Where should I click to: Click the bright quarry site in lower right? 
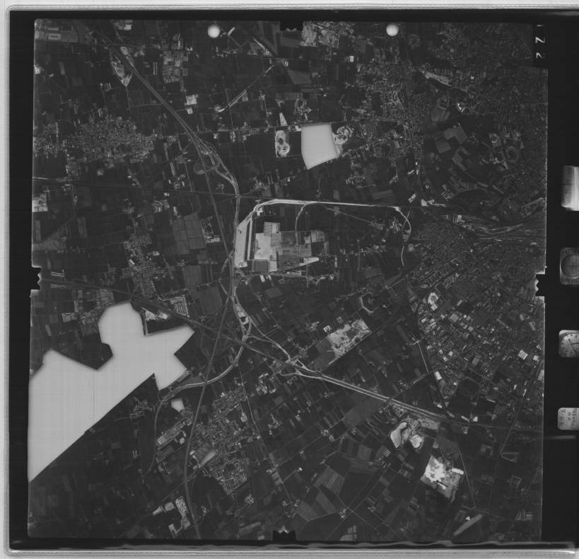[x=441, y=475]
